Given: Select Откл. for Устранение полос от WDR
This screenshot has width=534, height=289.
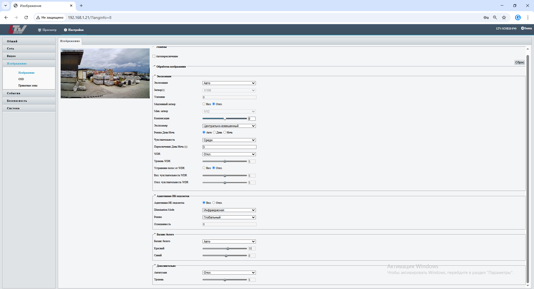Looking at the screenshot, I should click(214, 168).
